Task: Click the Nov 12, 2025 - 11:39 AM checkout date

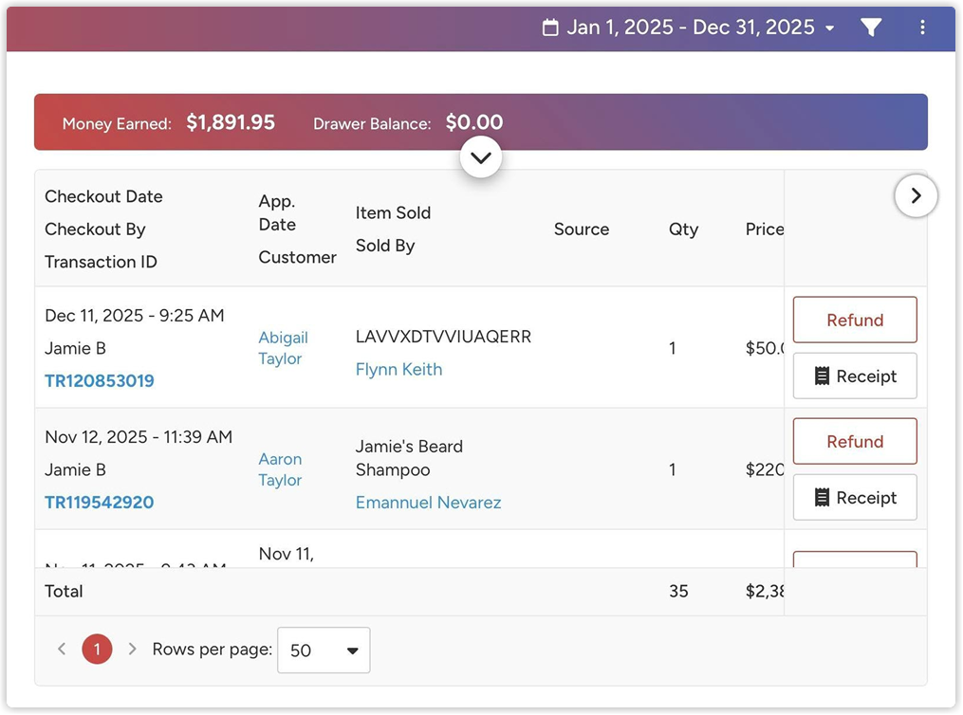Action: point(139,437)
